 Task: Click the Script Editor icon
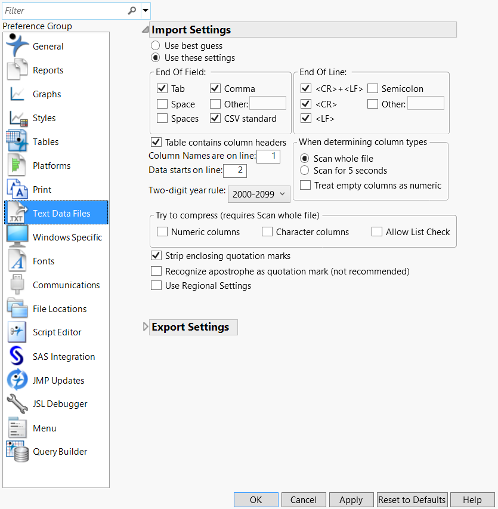coord(17,332)
